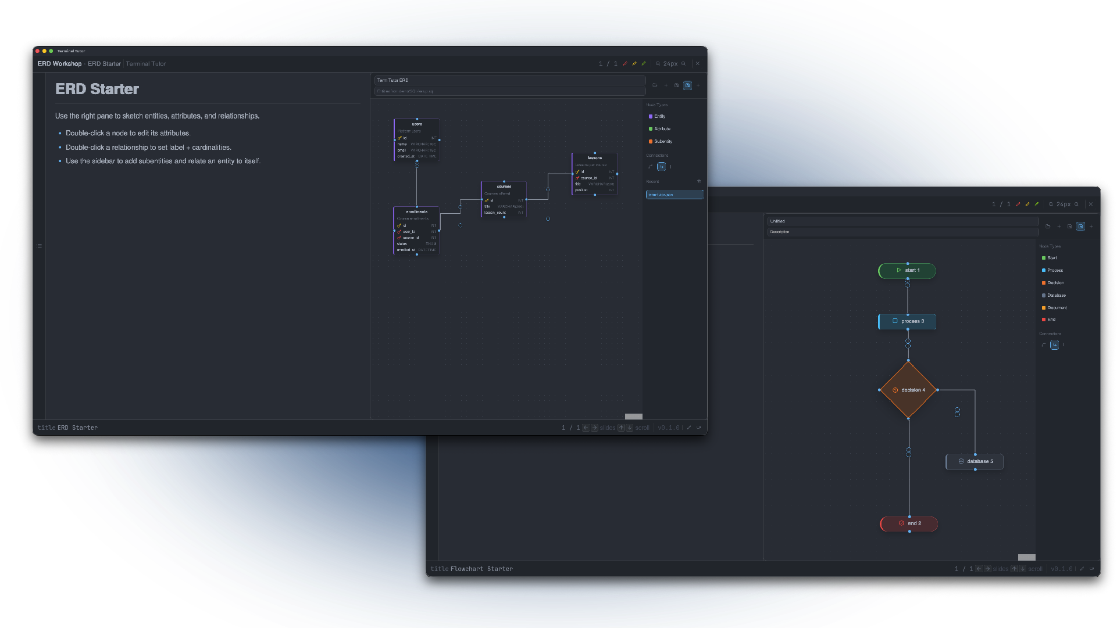1117x628 pixels.
Task: Add a Start node type
Action: [1050, 258]
